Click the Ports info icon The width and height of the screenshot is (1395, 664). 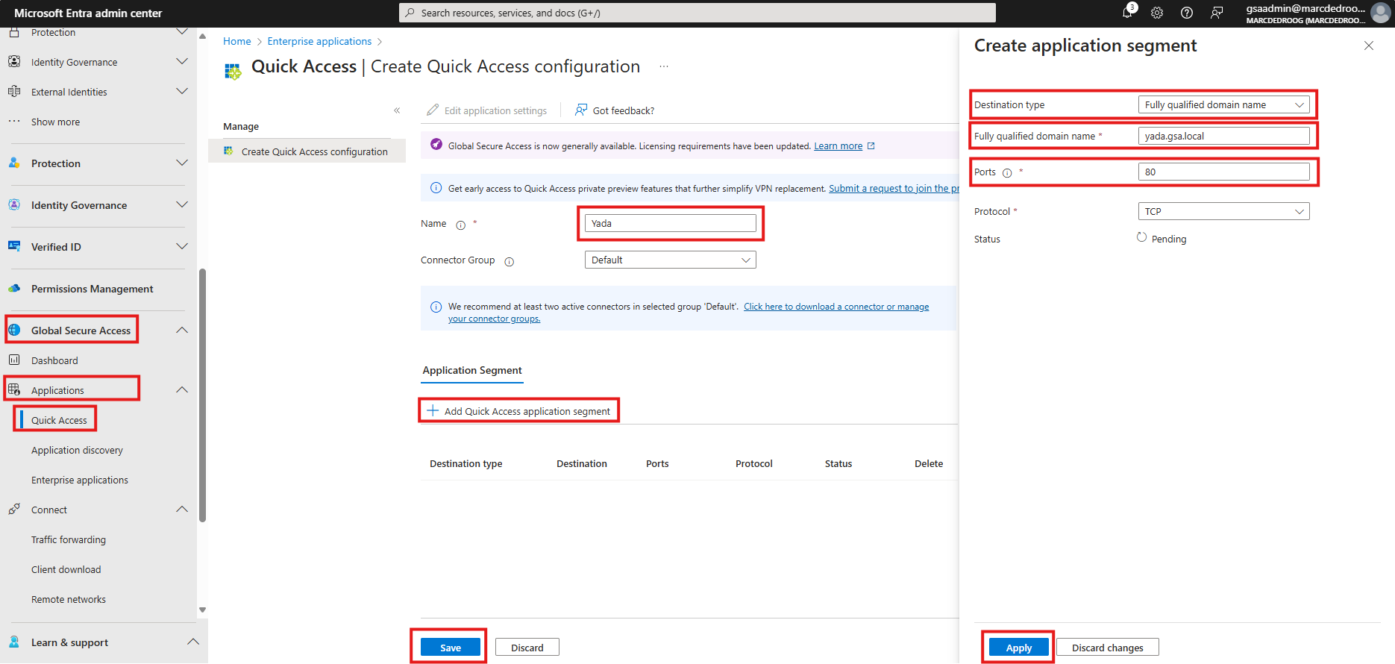click(x=1007, y=173)
